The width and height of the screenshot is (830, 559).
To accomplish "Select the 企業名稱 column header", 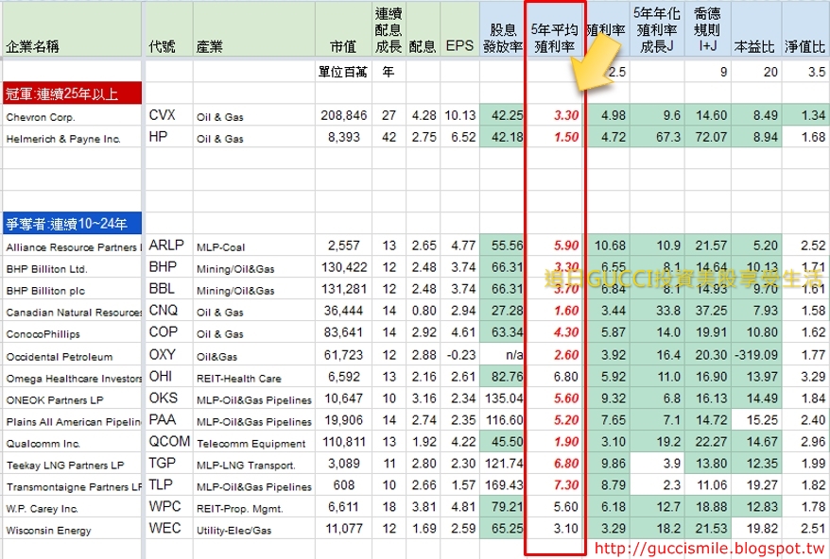I will tap(72, 29).
